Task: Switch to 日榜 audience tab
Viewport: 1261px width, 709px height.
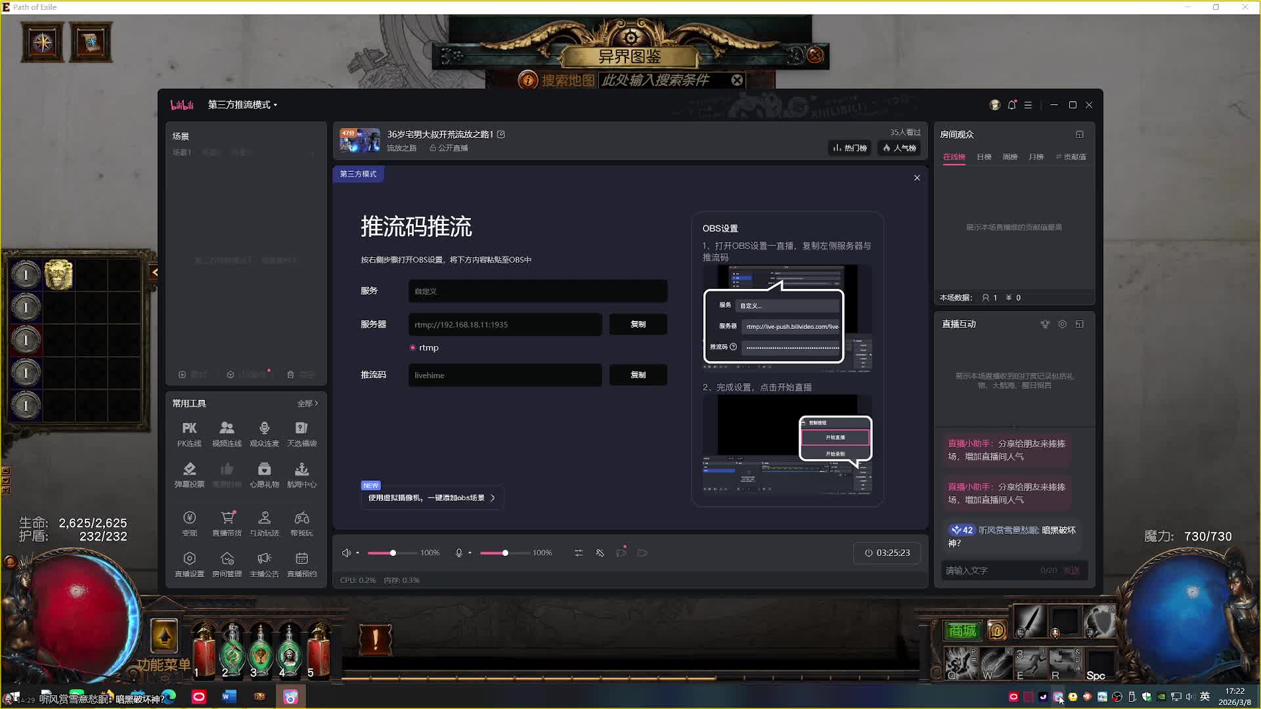Action: coord(983,158)
